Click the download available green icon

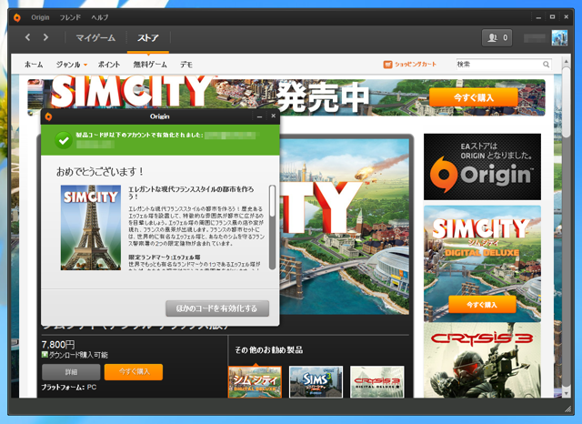click(45, 355)
